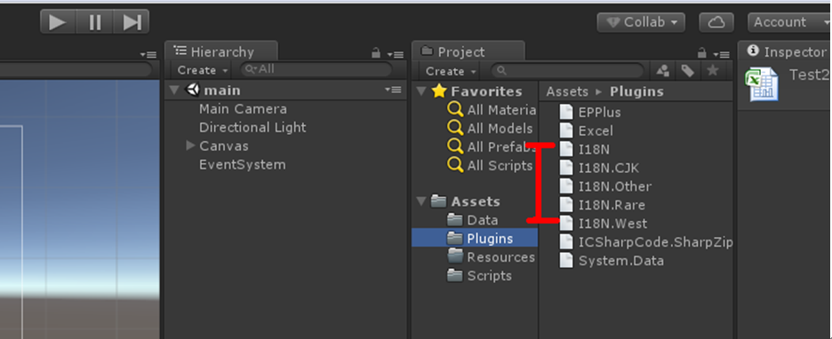The width and height of the screenshot is (832, 339).
Task: Open the Collab dropdown
Action: click(641, 22)
